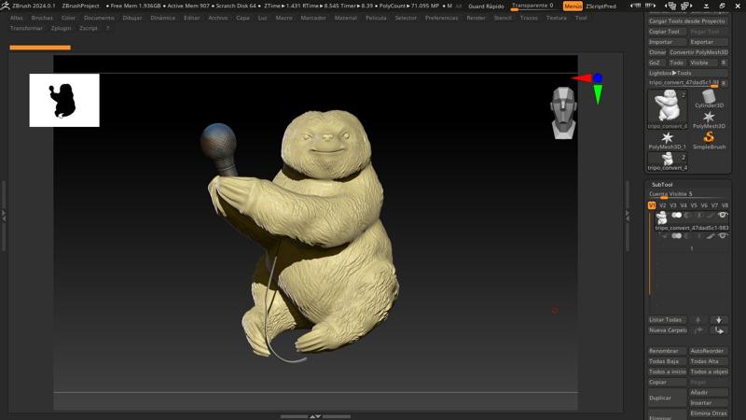Click the head orientation gizmo
The width and height of the screenshot is (746, 420).
(x=563, y=112)
